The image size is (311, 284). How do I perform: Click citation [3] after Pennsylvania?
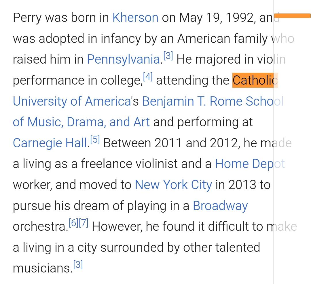pyautogui.click(x=168, y=56)
